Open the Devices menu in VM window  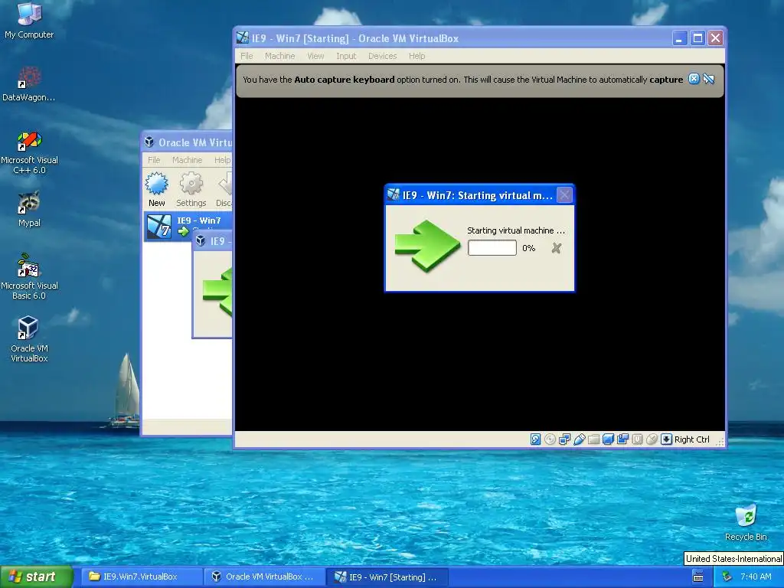pyautogui.click(x=383, y=56)
